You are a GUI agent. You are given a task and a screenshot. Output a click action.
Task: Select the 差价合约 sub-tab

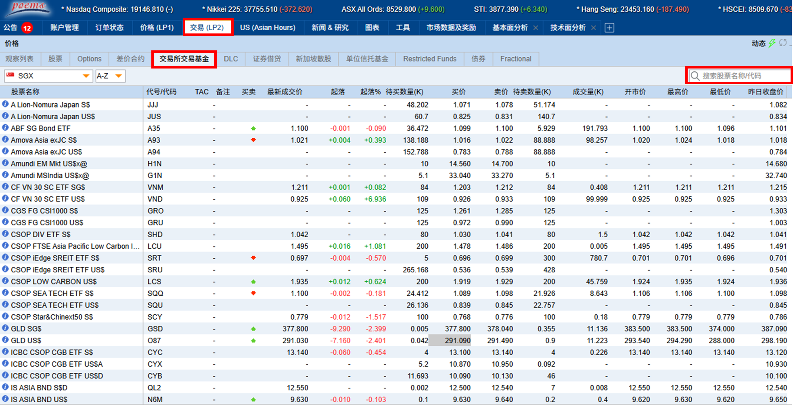pos(130,59)
